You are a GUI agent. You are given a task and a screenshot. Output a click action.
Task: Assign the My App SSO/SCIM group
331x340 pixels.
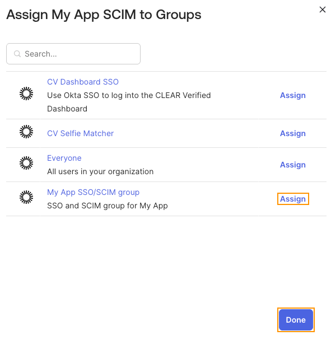293,199
